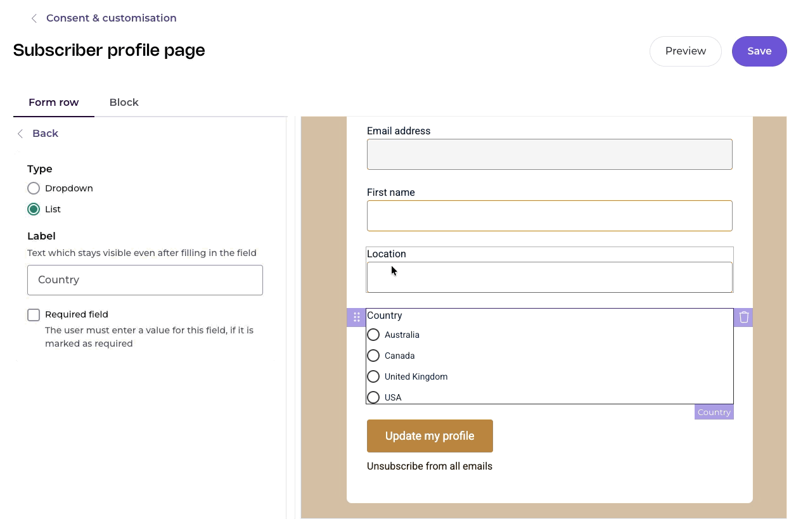Screen dimensions: 796x526
Task: Click the Subscriber profile page title
Action: click(109, 50)
